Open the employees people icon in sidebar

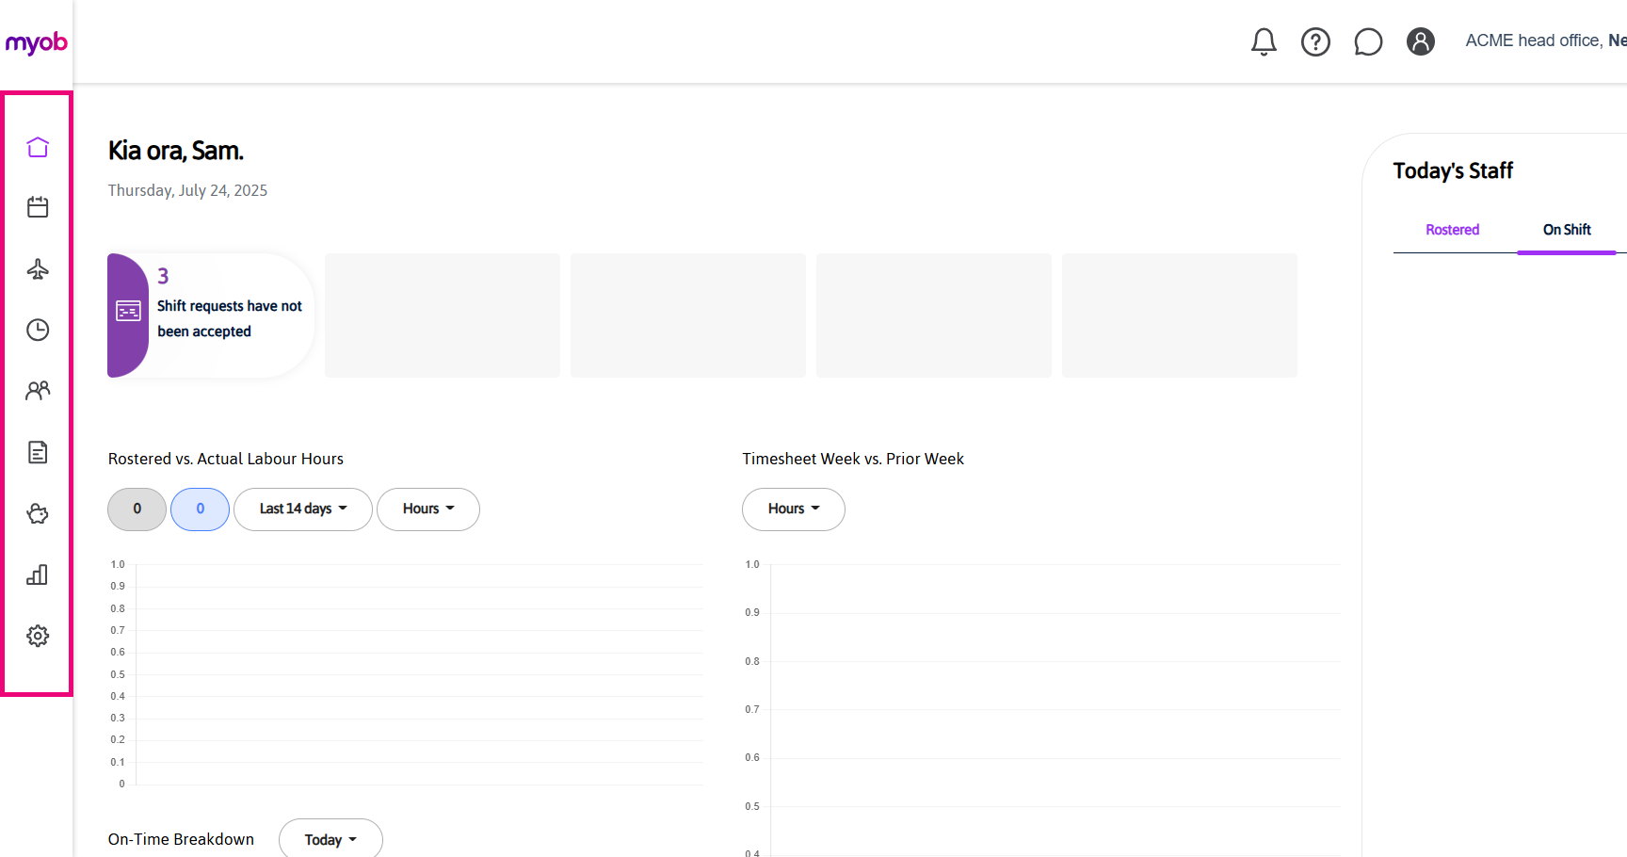click(x=38, y=391)
